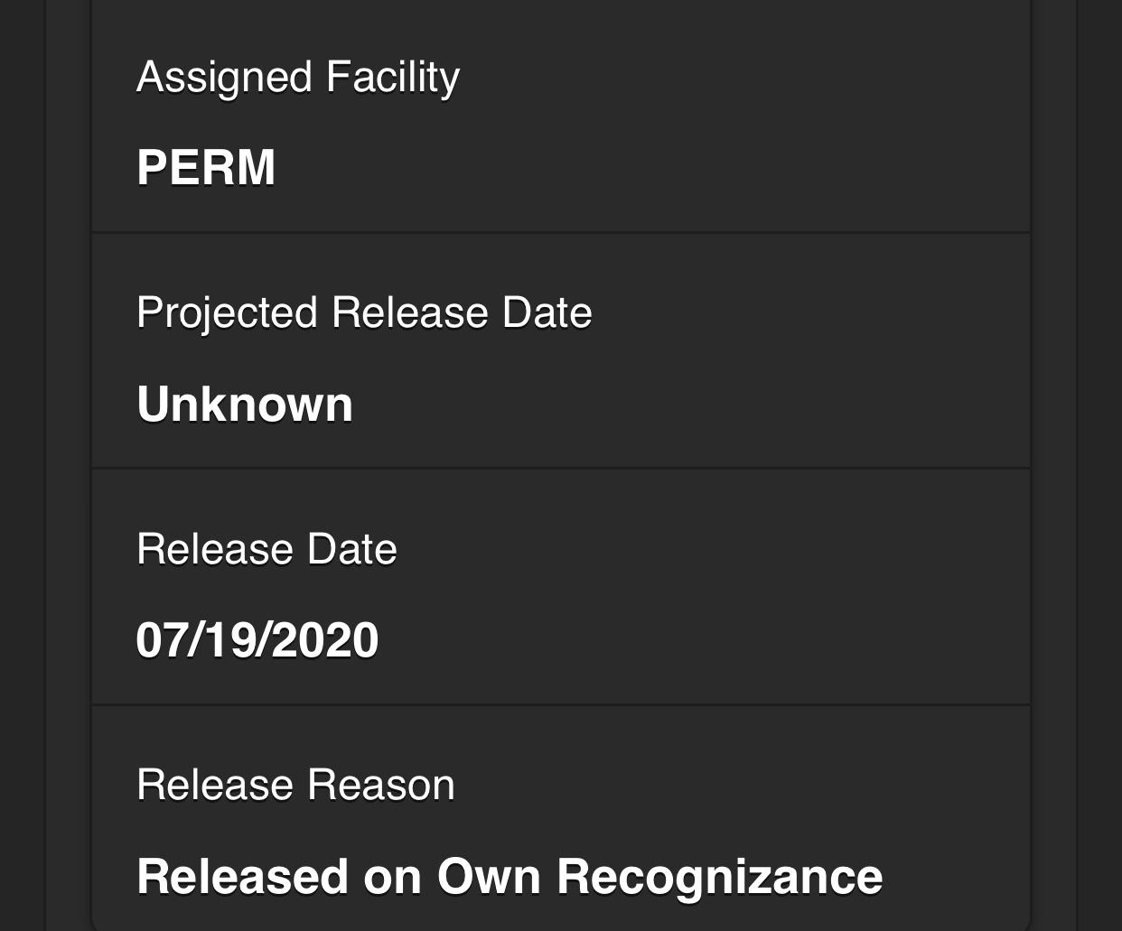Click the word "Projected" in the label
The image size is (1122, 931).
pyautogui.click(x=227, y=313)
